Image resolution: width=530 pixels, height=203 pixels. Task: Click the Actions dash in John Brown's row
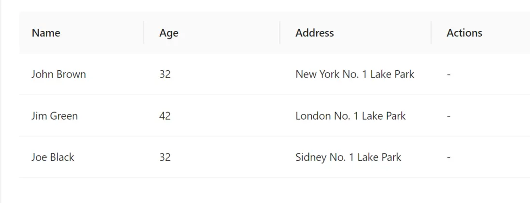coord(449,75)
